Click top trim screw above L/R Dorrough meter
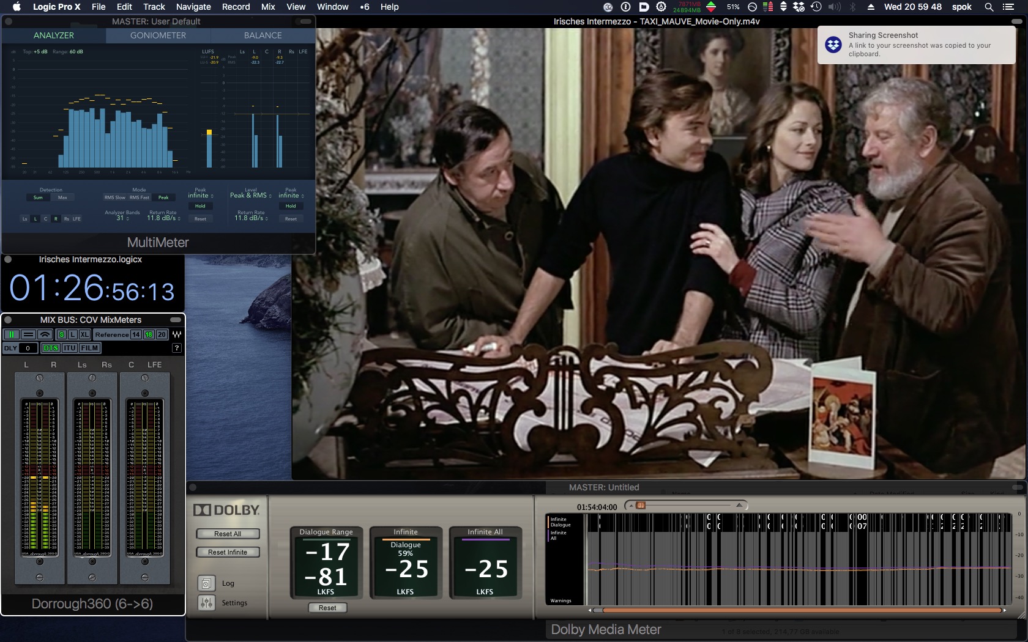 pos(40,378)
